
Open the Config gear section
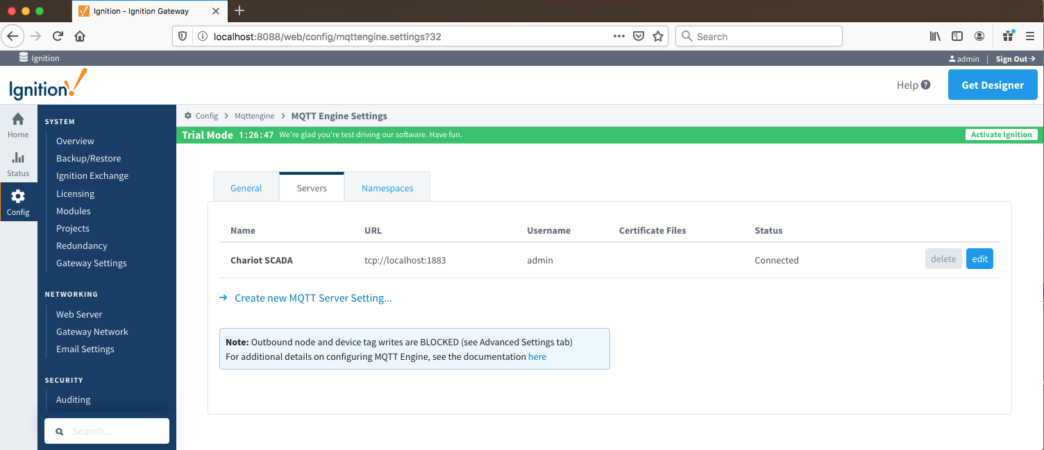[18, 202]
